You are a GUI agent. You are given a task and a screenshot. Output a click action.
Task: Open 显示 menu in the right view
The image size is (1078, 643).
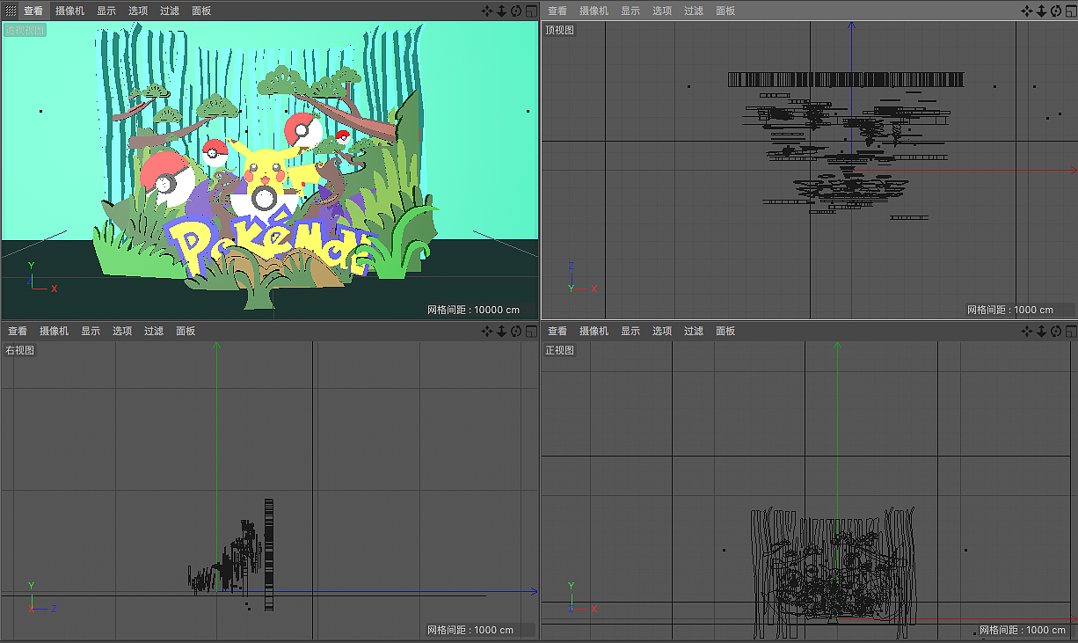click(91, 331)
